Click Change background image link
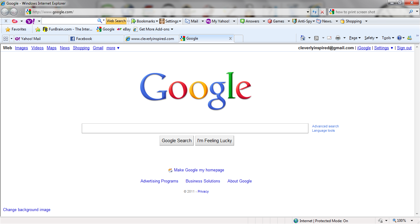Viewport: 420px width, 224px height. tap(27, 210)
